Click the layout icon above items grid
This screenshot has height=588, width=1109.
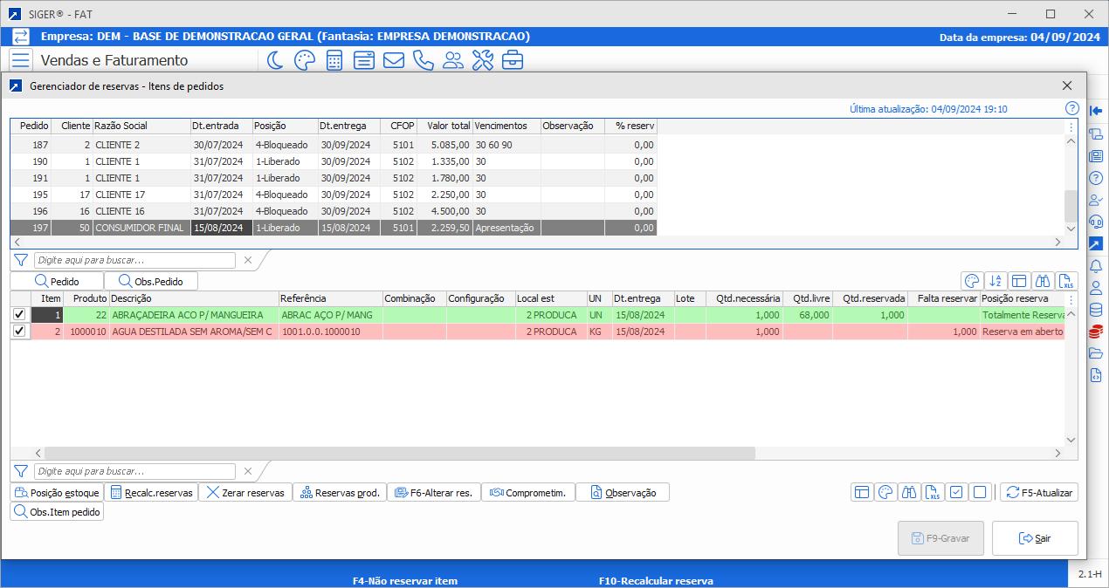(x=1019, y=281)
